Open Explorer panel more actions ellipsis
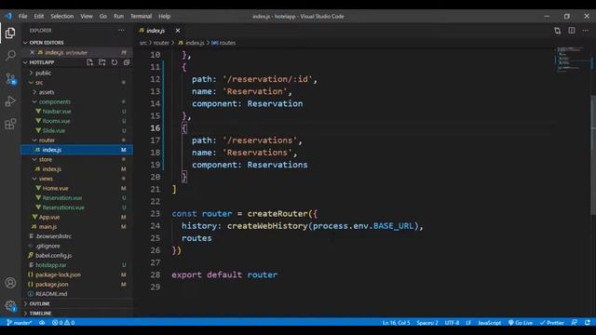Viewport: 596px width, 335px height. (121, 31)
